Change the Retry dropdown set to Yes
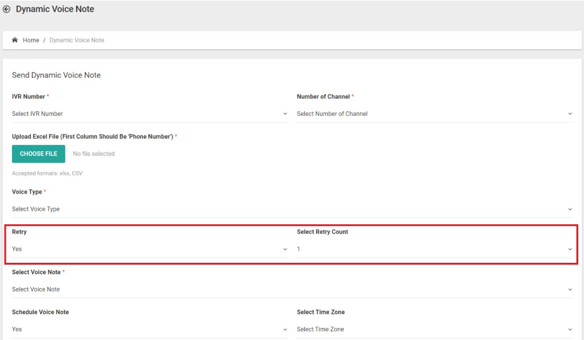The width and height of the screenshot is (584, 340). (x=150, y=249)
